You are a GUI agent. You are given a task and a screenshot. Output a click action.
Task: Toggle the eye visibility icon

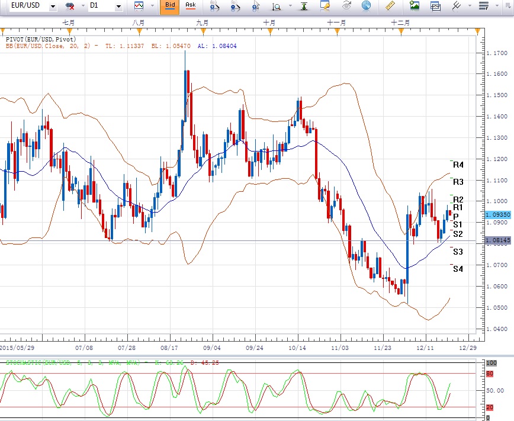(345, 7)
